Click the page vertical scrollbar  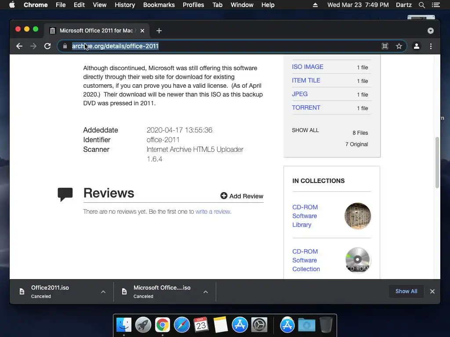point(437,162)
